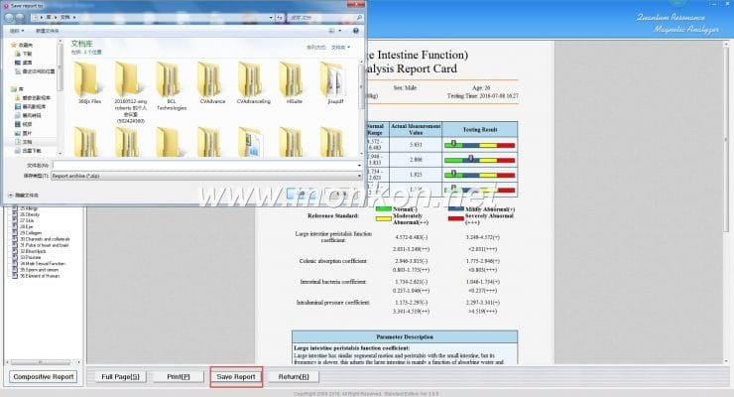Select the Pictures library in navigation pane

[x=24, y=133]
